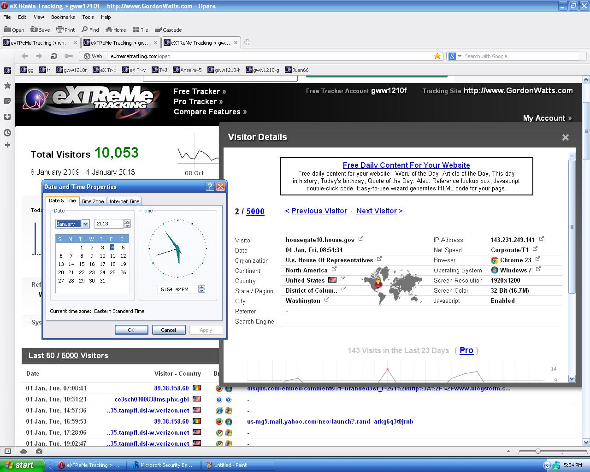
Task: Open the Tools menu
Action: point(88,17)
